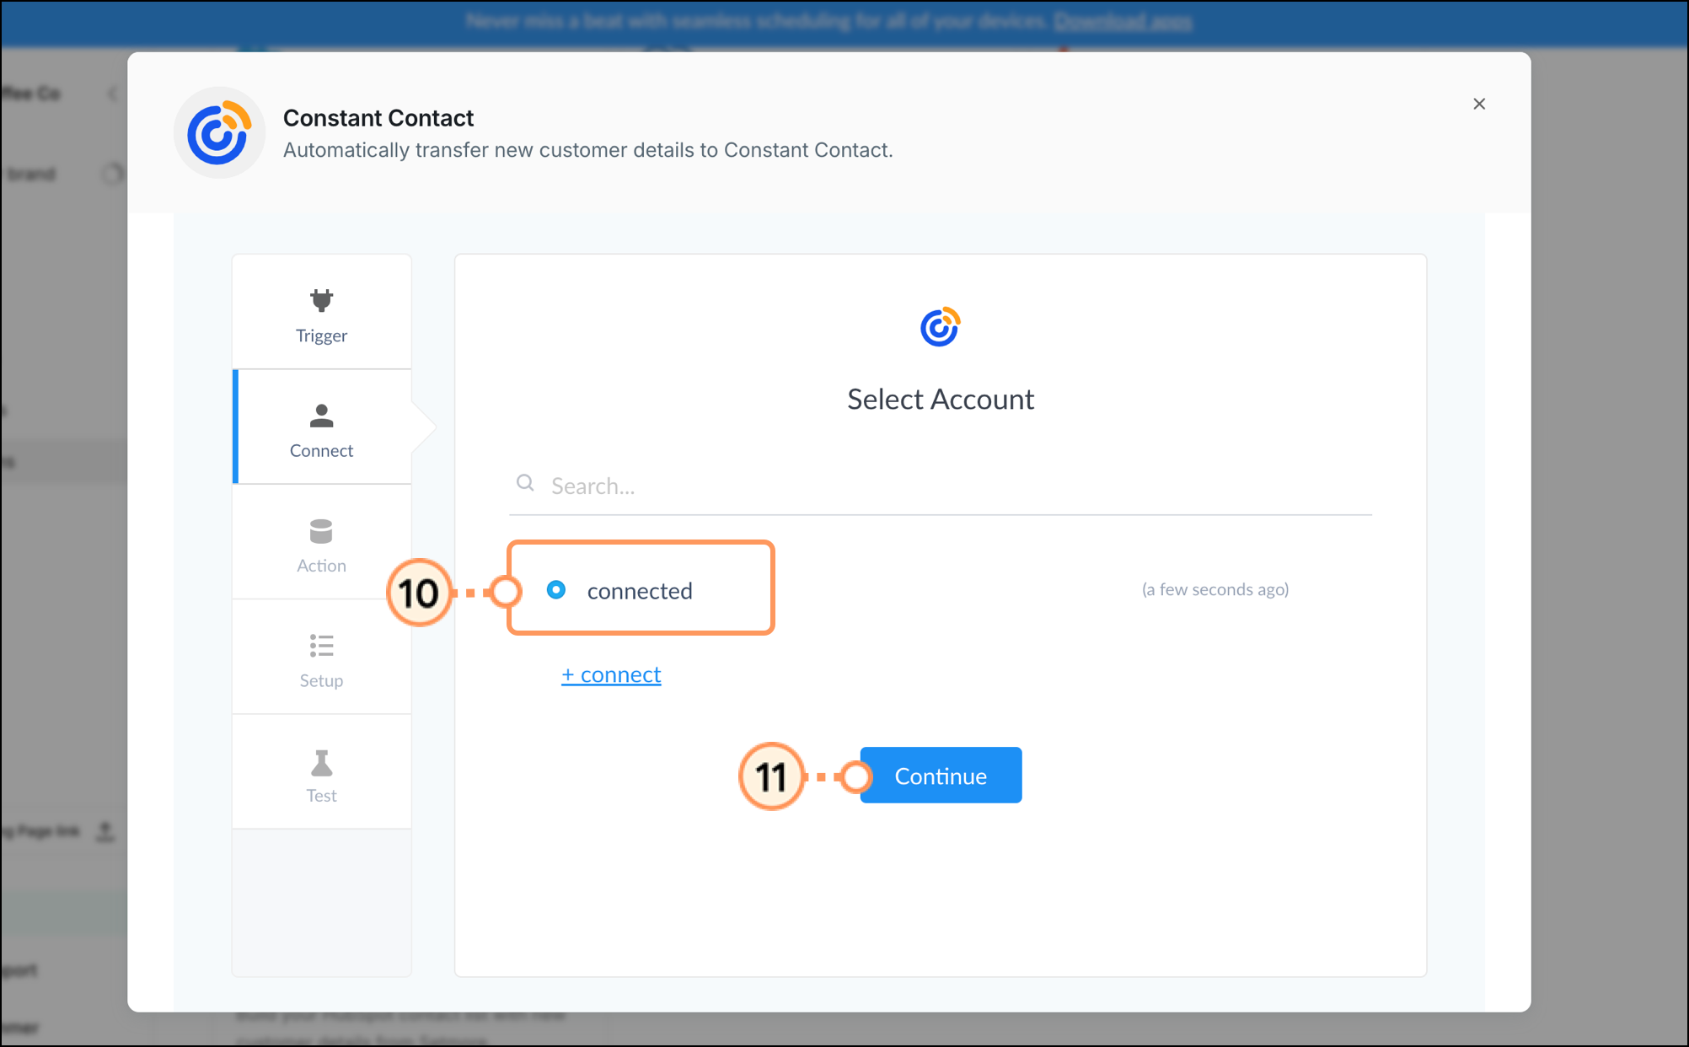Click the search magnifier icon
Screen dimensions: 1689x1047
tap(525, 483)
